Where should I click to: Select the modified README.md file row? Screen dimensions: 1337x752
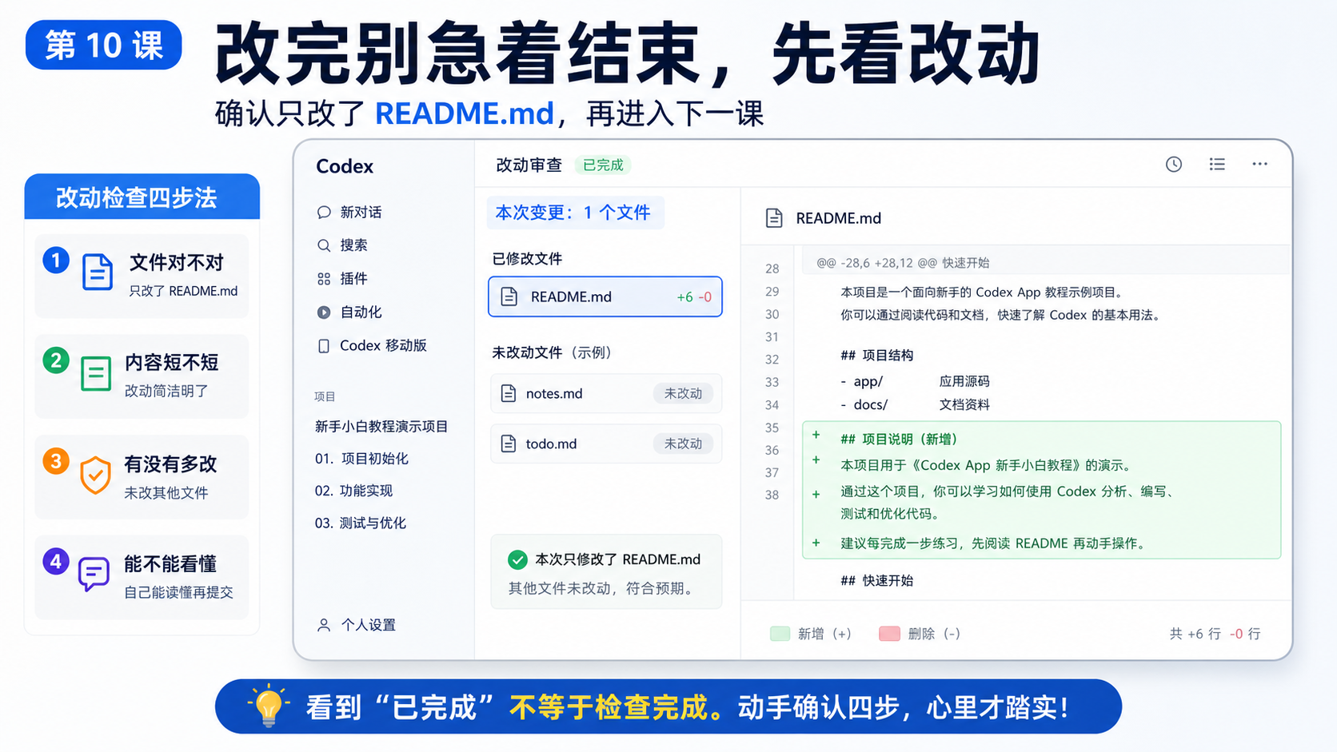click(605, 296)
